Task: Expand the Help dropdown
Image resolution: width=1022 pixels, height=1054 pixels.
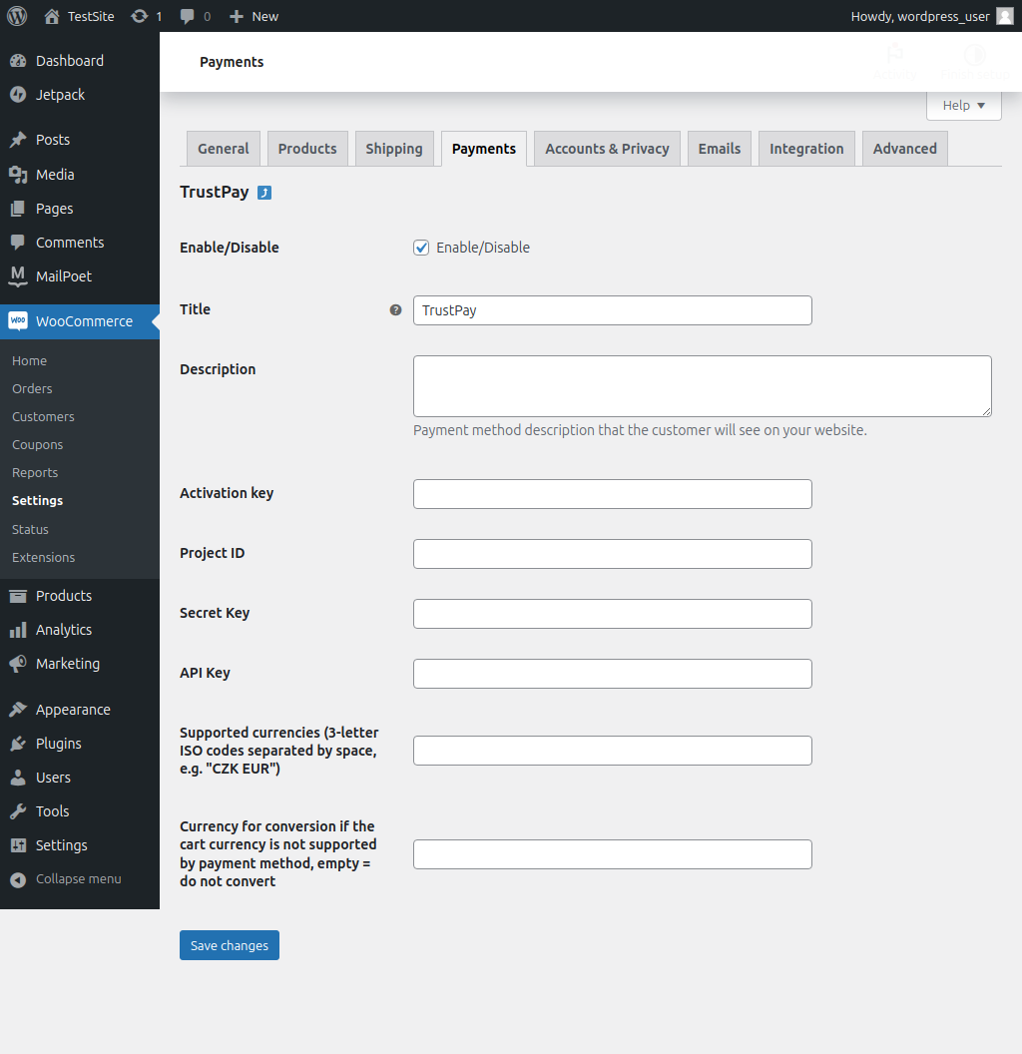Action: [963, 106]
